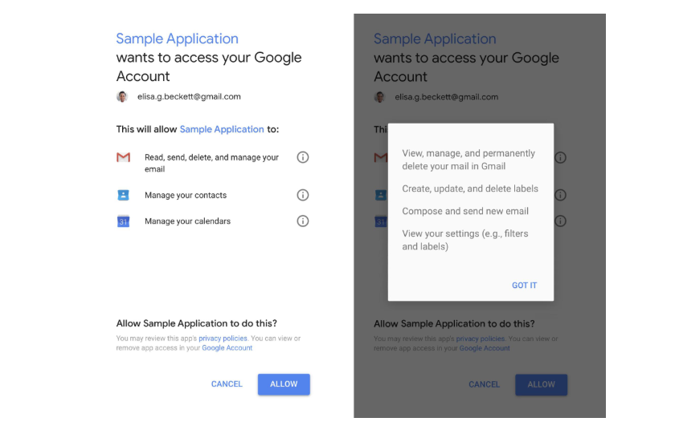Select the undimmed elisa.g.beckett@gmail.com address
This screenshot has width=675, height=438.
point(189,97)
